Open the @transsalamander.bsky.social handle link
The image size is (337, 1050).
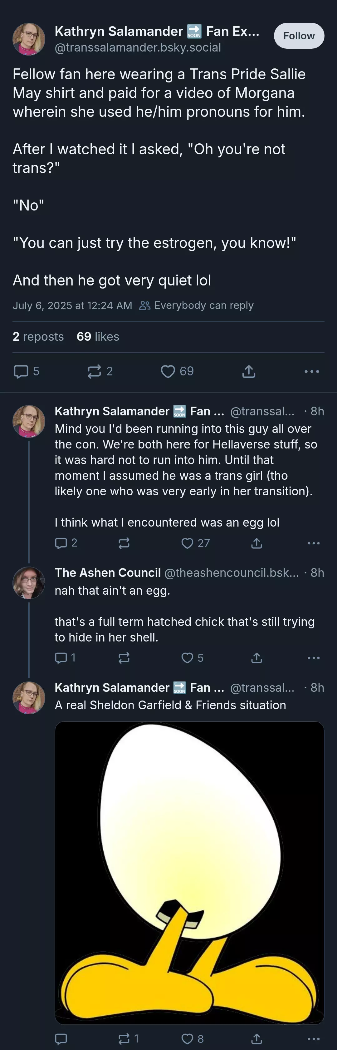pos(138,47)
